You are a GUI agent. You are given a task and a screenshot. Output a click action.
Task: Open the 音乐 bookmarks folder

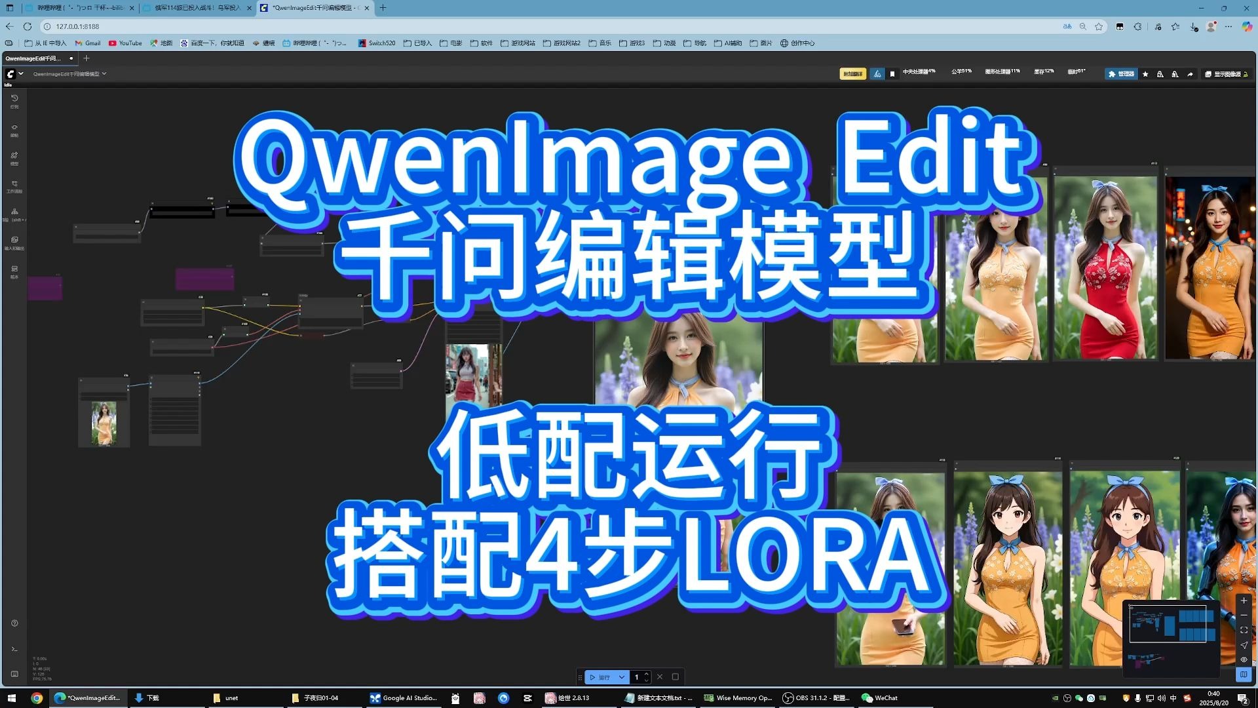tap(600, 43)
